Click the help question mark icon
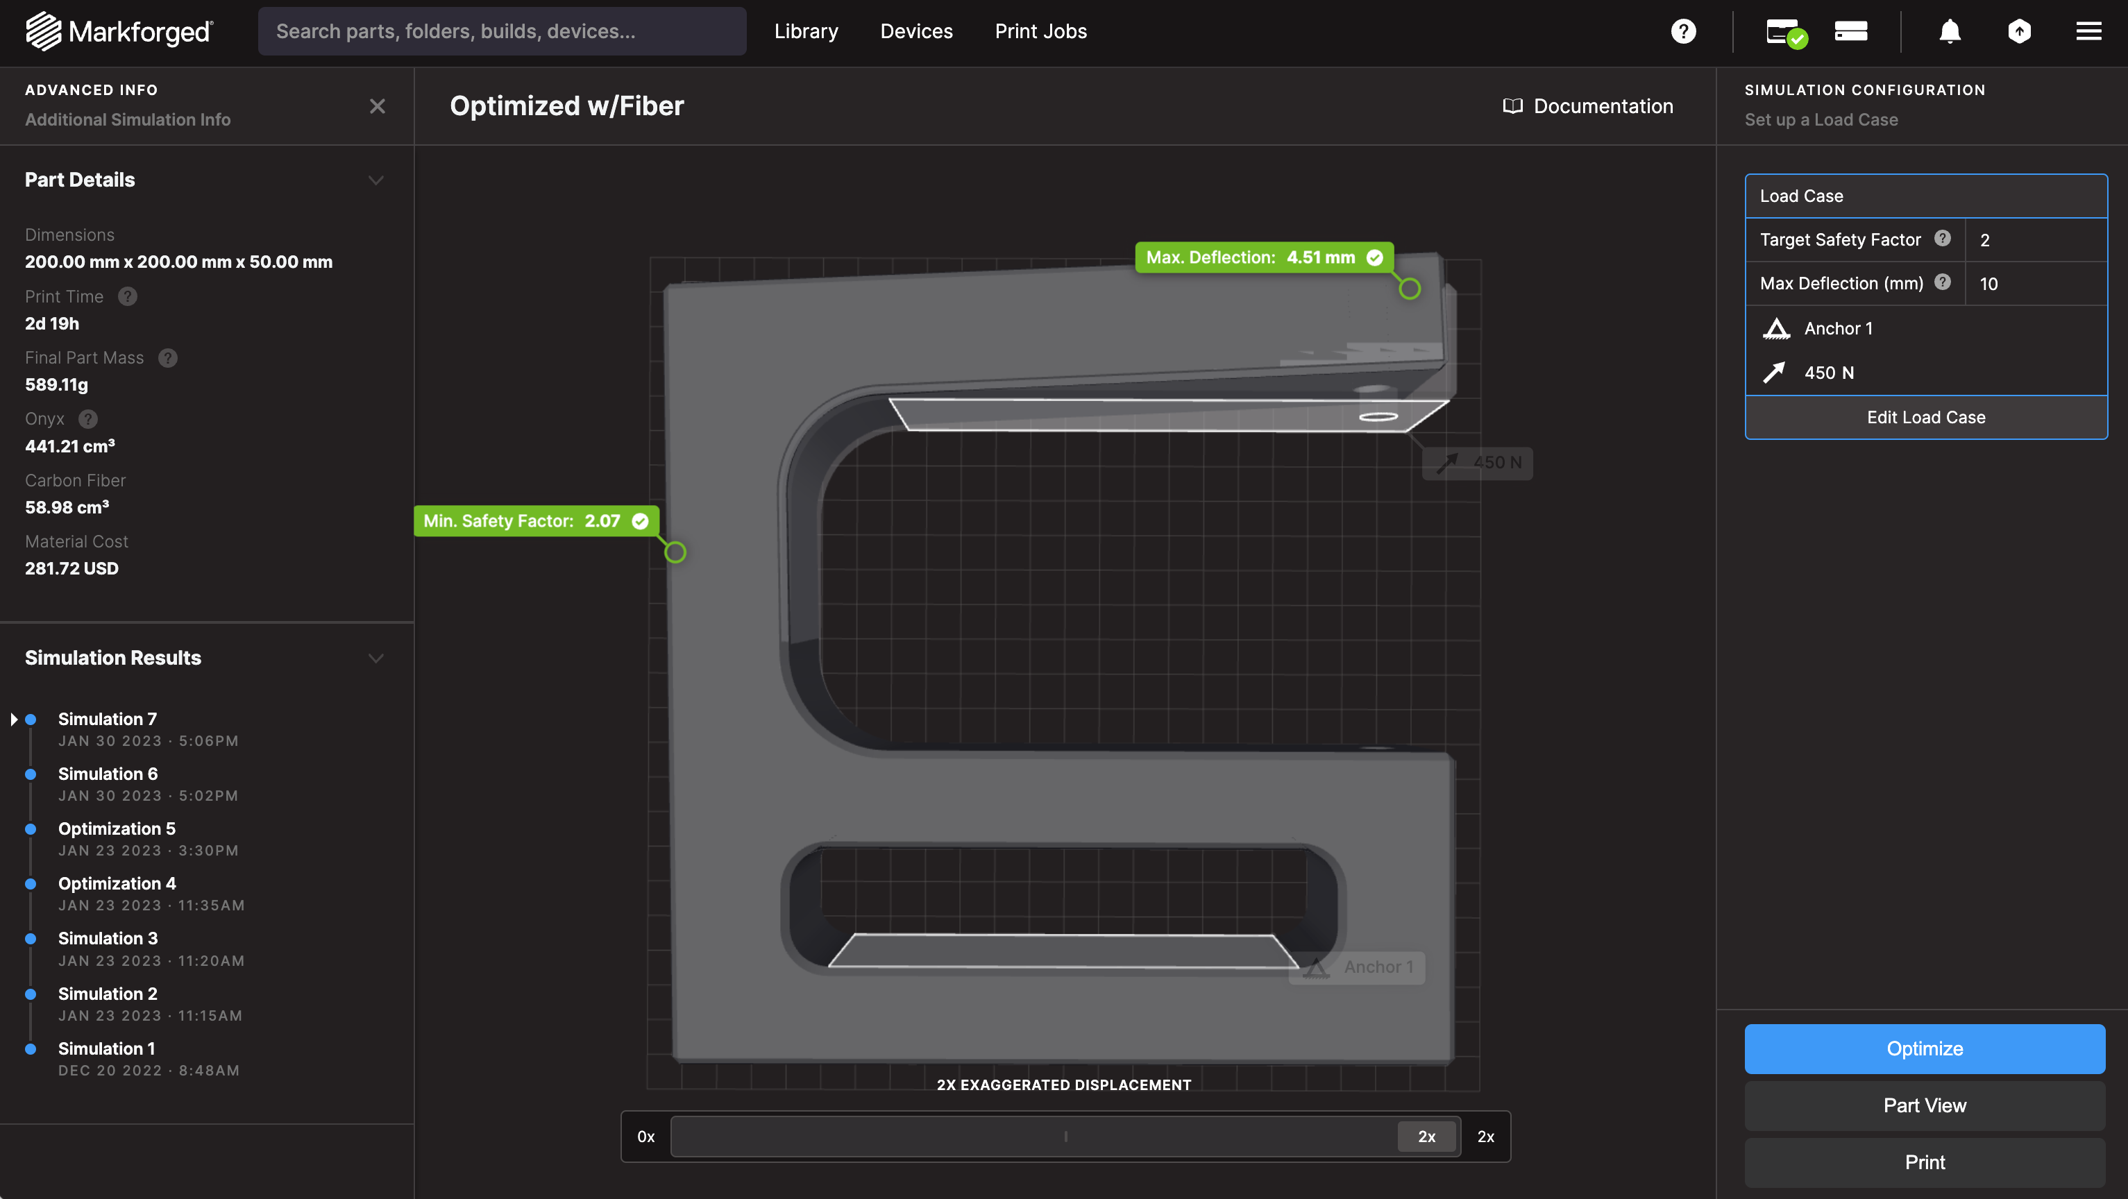 point(1682,31)
